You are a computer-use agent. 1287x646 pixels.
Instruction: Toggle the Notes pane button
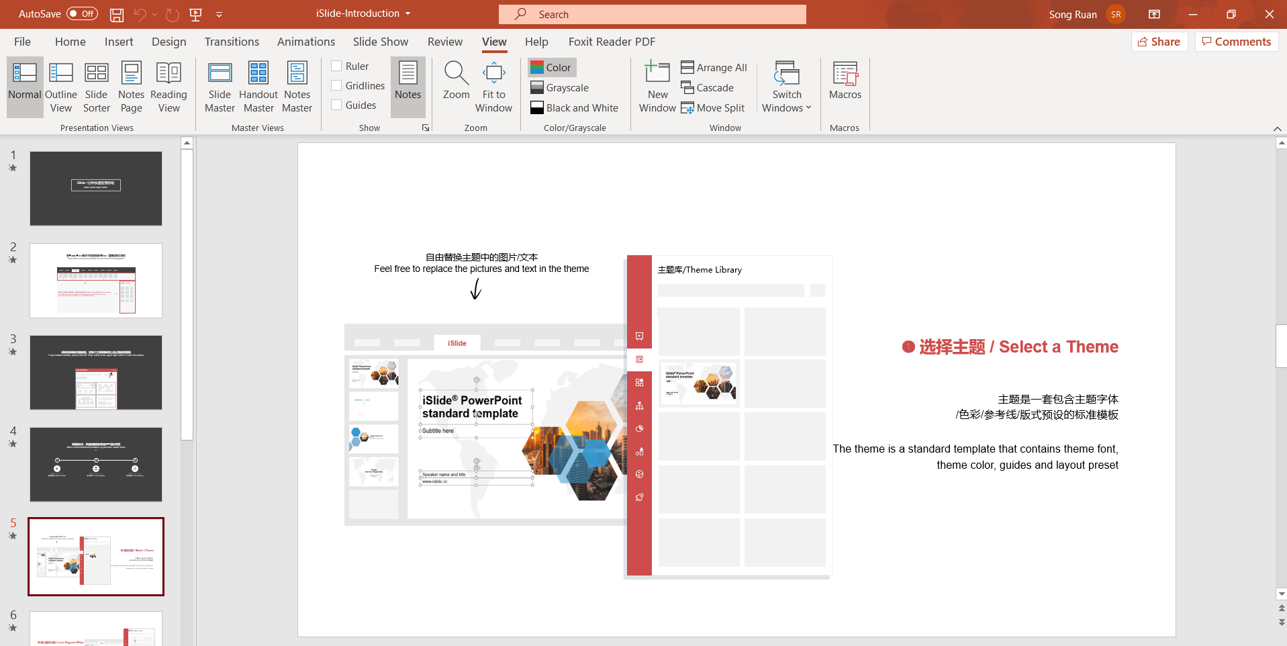pyautogui.click(x=408, y=87)
